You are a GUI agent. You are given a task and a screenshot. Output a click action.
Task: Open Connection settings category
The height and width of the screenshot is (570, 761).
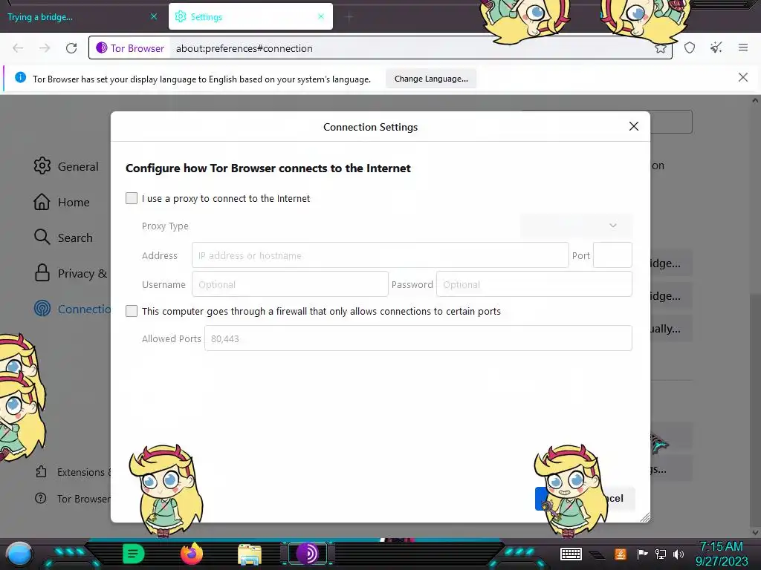[x=72, y=309]
